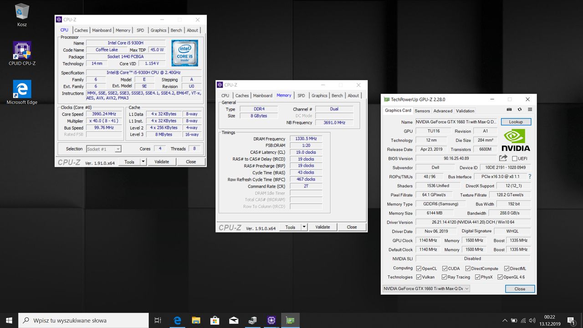
Task: Click the GPU-Z refresh icon
Action: coord(520,110)
